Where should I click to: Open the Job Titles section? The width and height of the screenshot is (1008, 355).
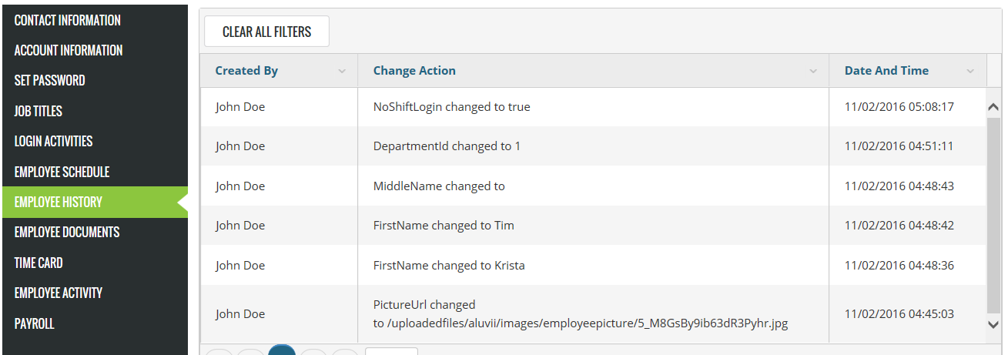(39, 111)
